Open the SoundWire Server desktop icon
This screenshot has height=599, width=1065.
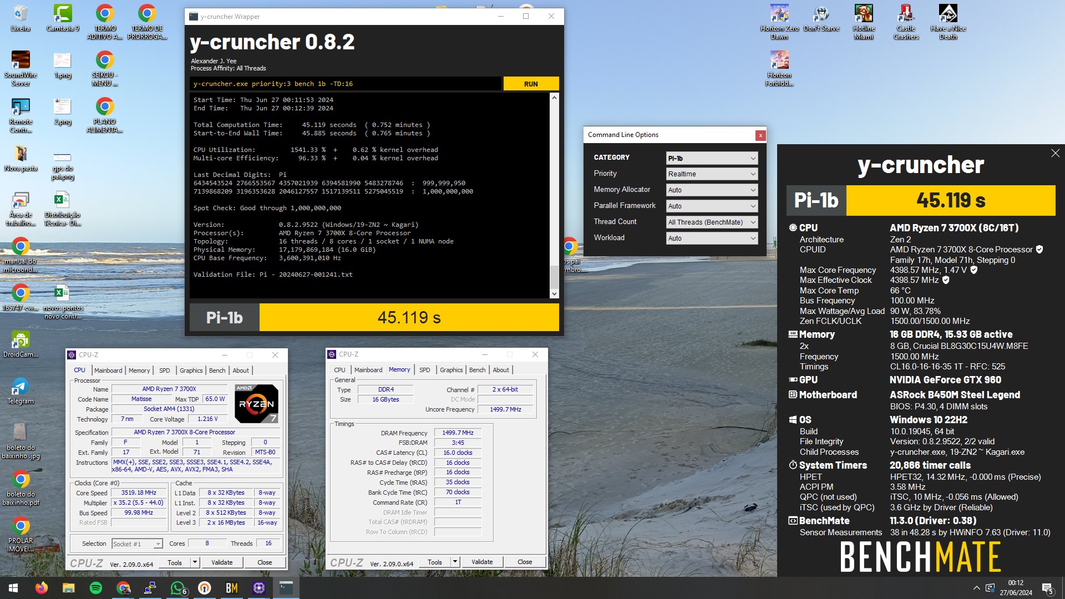21,68
